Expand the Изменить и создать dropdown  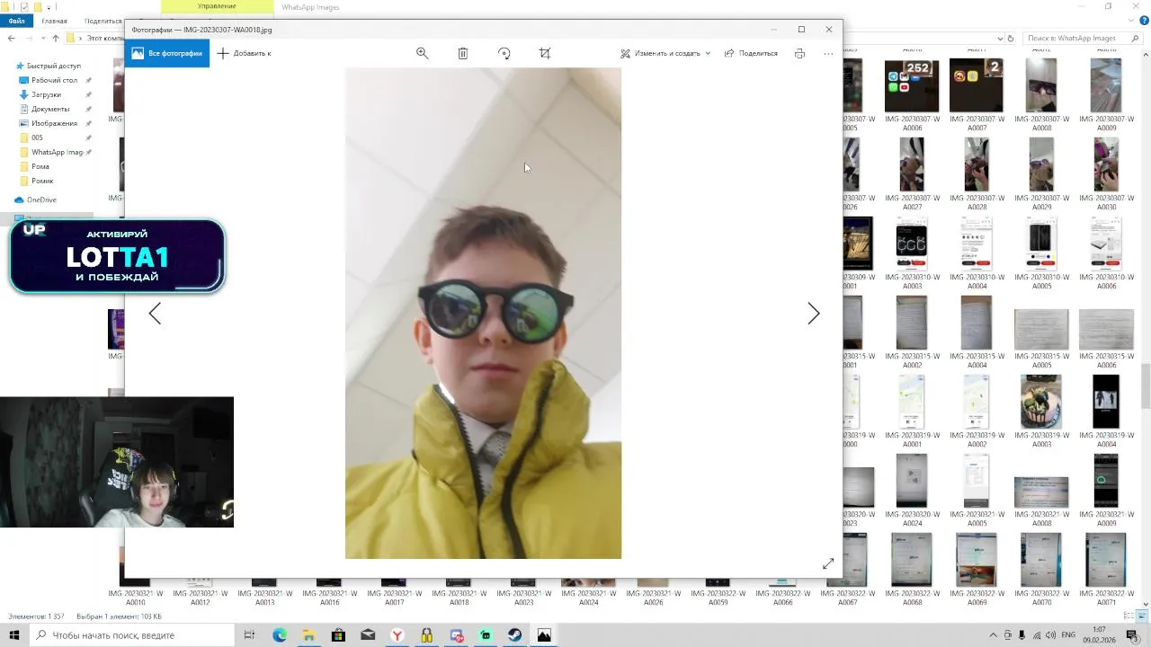click(x=665, y=53)
